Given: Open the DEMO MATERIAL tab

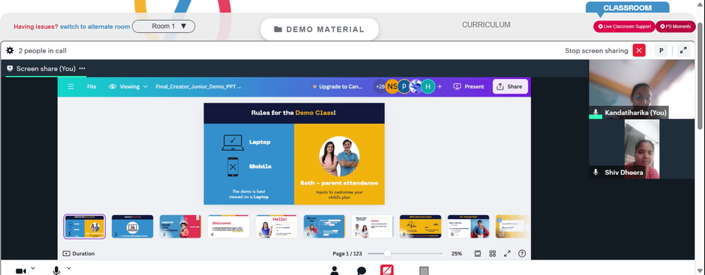Looking at the screenshot, I should (x=319, y=29).
